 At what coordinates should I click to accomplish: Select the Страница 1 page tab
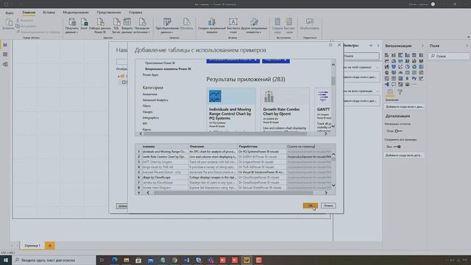pyautogui.click(x=32, y=245)
